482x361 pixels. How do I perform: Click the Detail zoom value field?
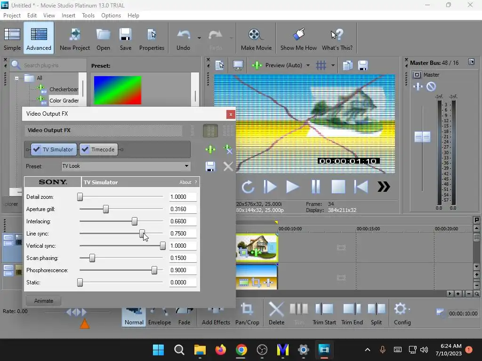tap(183, 197)
